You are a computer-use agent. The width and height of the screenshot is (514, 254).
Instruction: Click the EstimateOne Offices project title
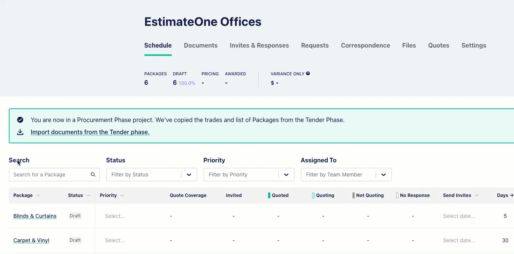203,22
